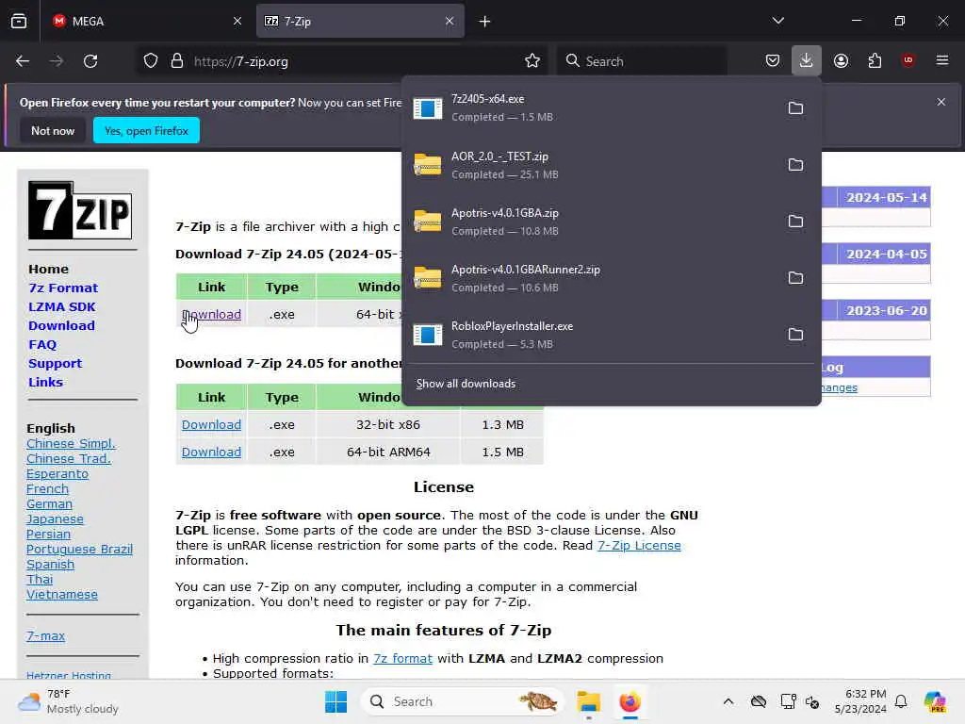Show 7z2405-x64.exe in folder

point(795,108)
